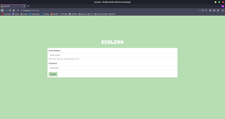
Task: Submit the login form
Action: click(x=53, y=74)
